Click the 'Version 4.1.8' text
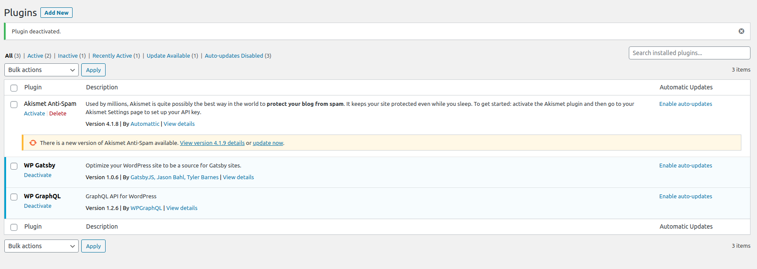 click(102, 124)
